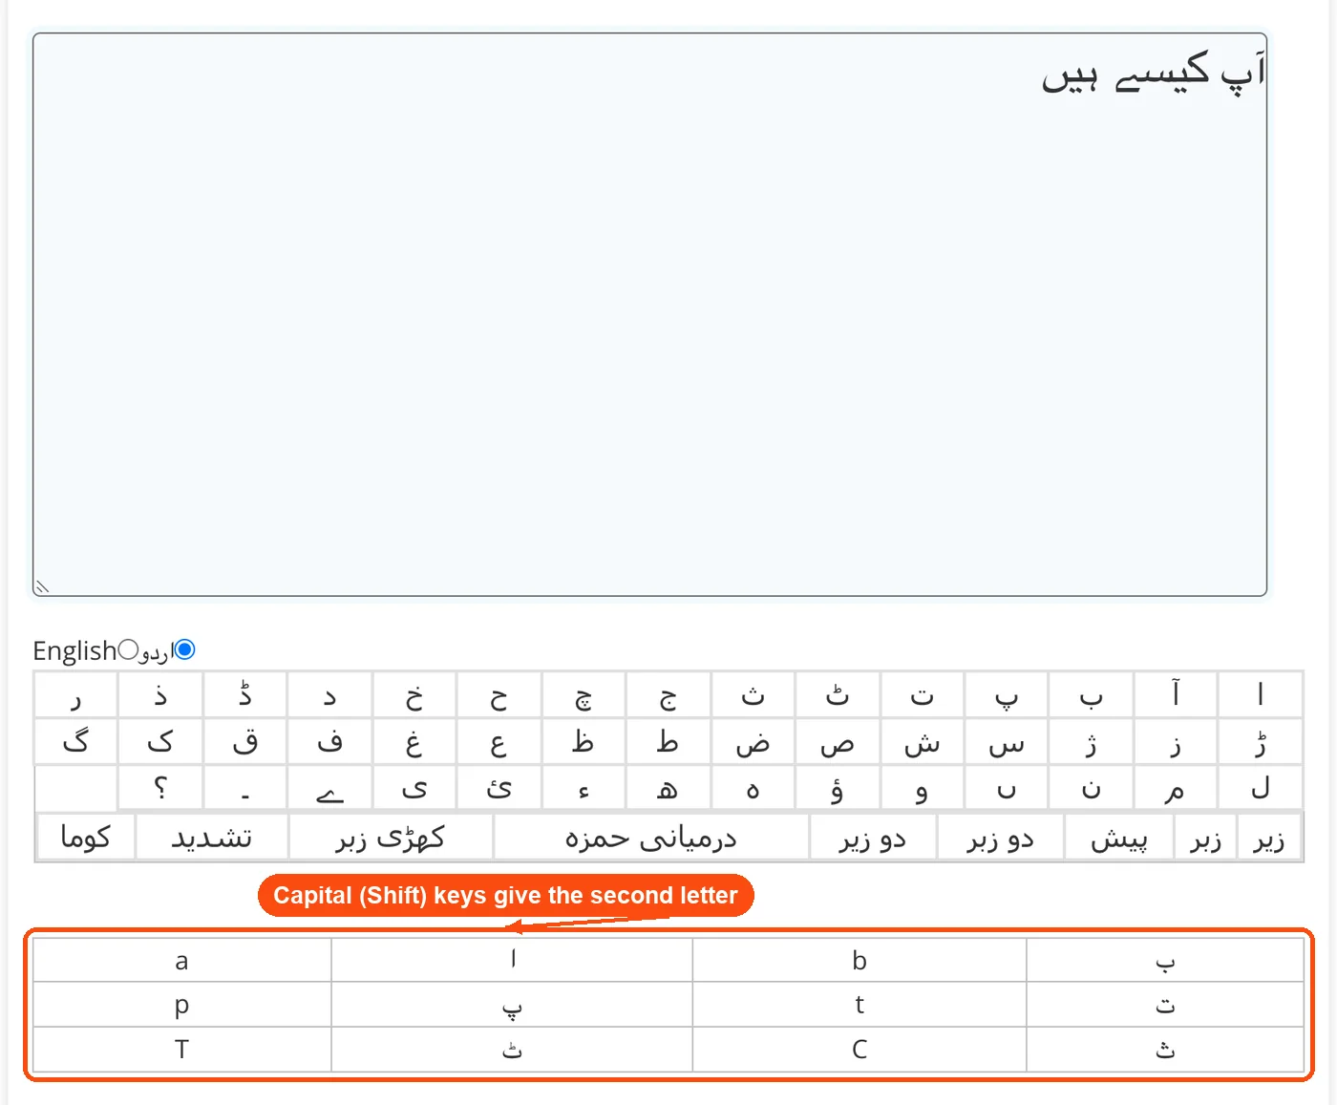Tap the پ key on the keyboard
This screenshot has width=1337, height=1105.
[1007, 695]
